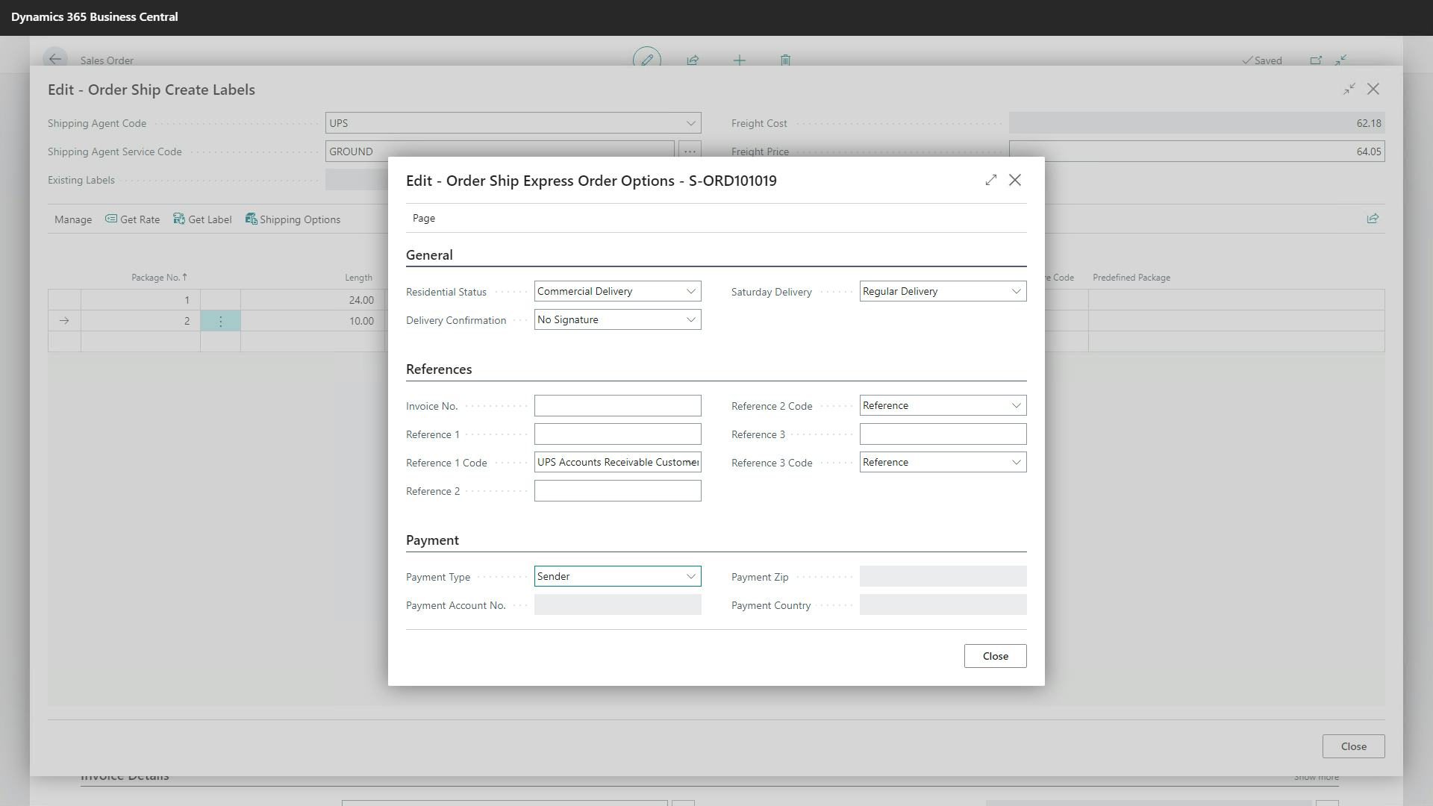Image resolution: width=1433 pixels, height=806 pixels.
Task: Click Close in the Express Order Options dialog
Action: click(995, 655)
